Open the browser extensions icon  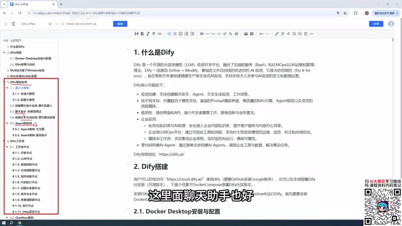click(x=356, y=13)
